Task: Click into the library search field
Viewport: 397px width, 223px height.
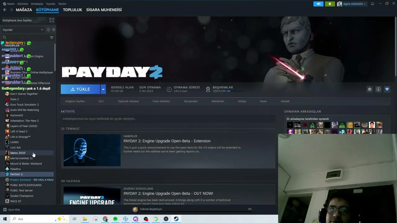Action: pos(25,37)
